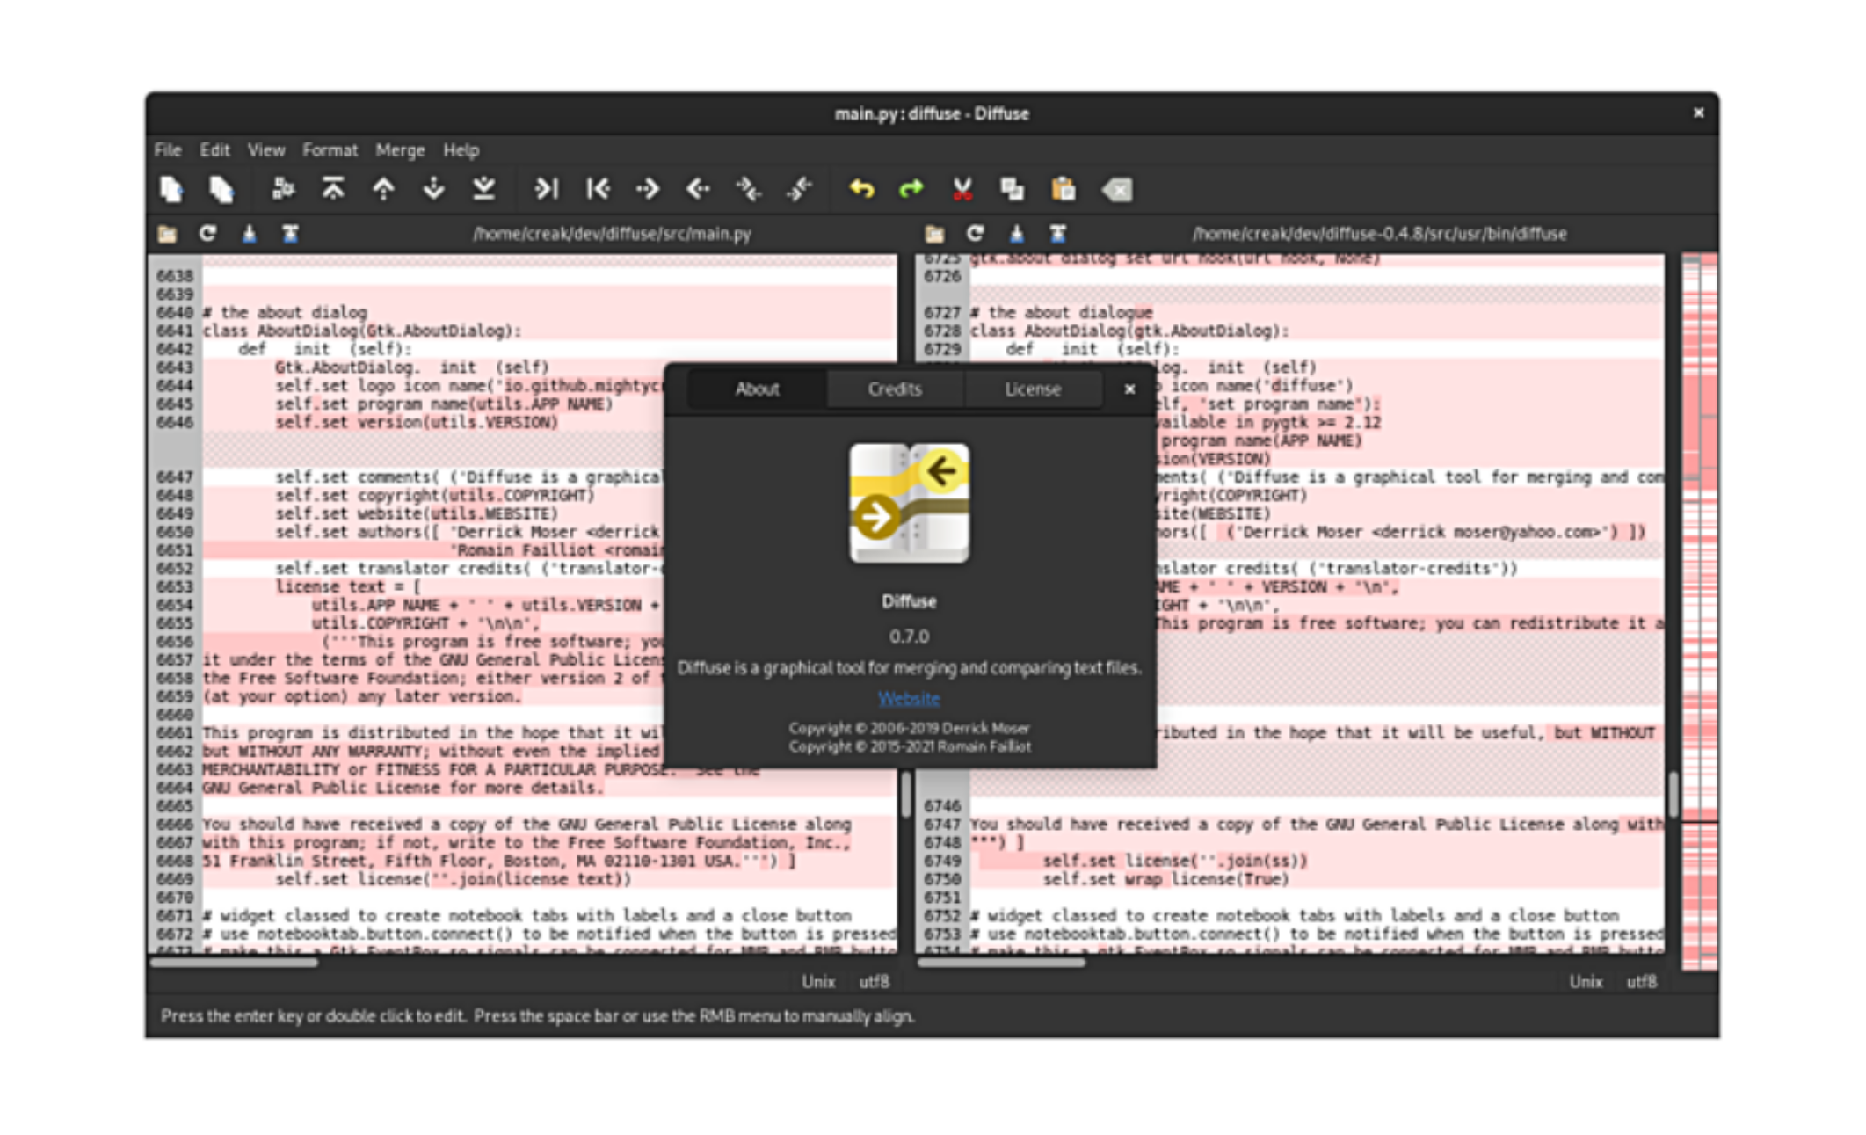
Task: Open the Help menu
Action: click(x=461, y=150)
